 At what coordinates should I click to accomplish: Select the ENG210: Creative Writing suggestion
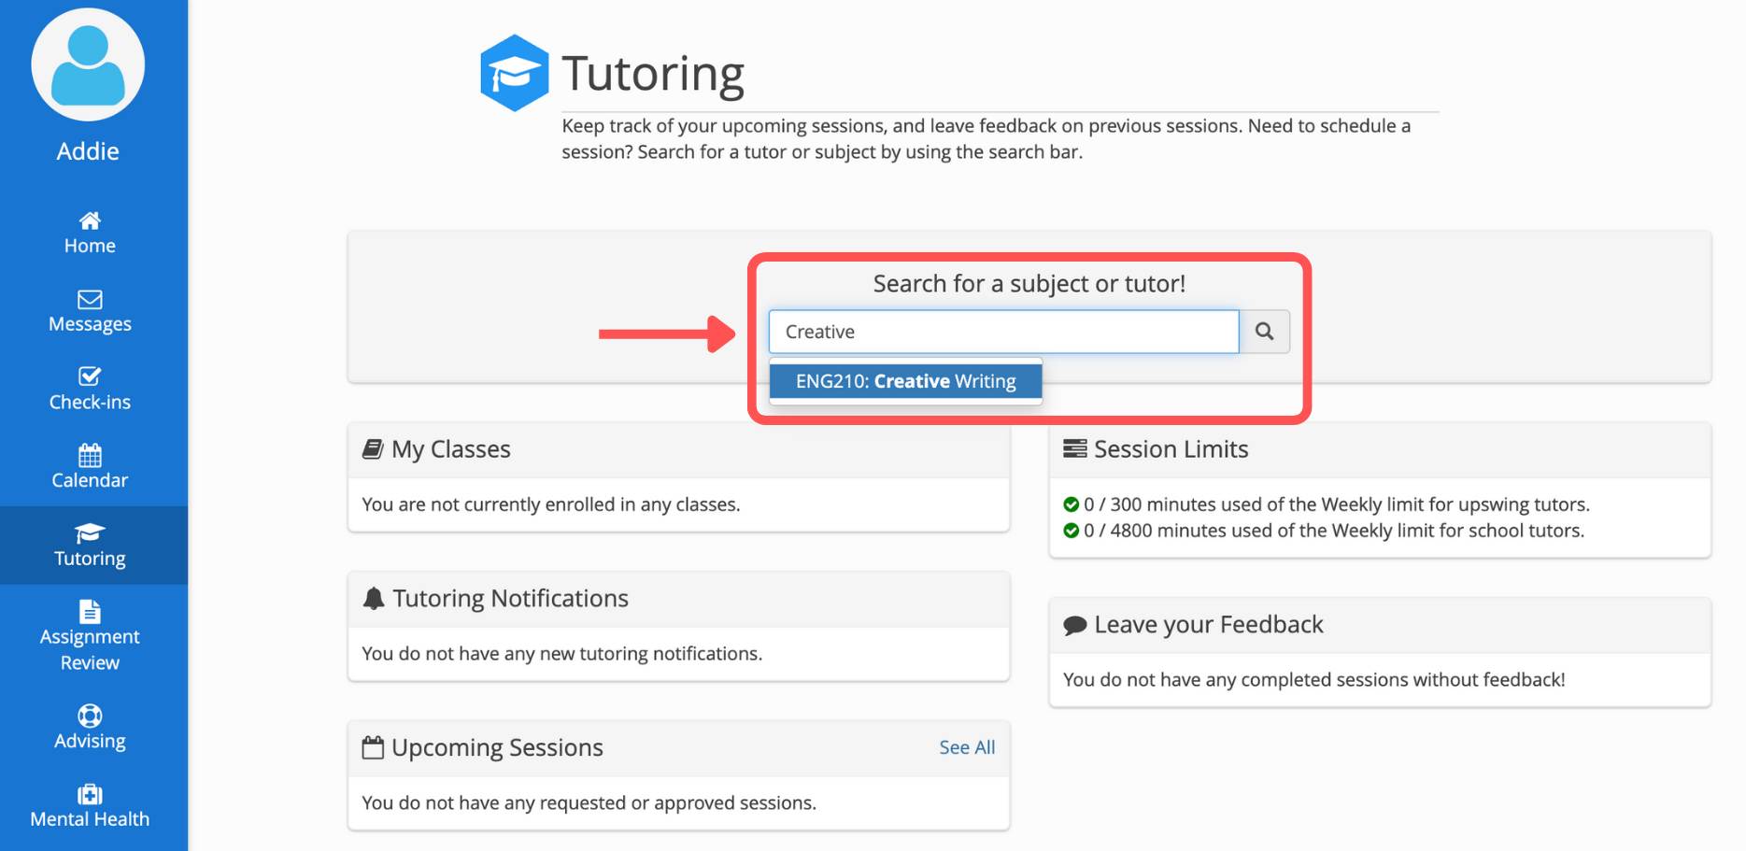pos(905,380)
